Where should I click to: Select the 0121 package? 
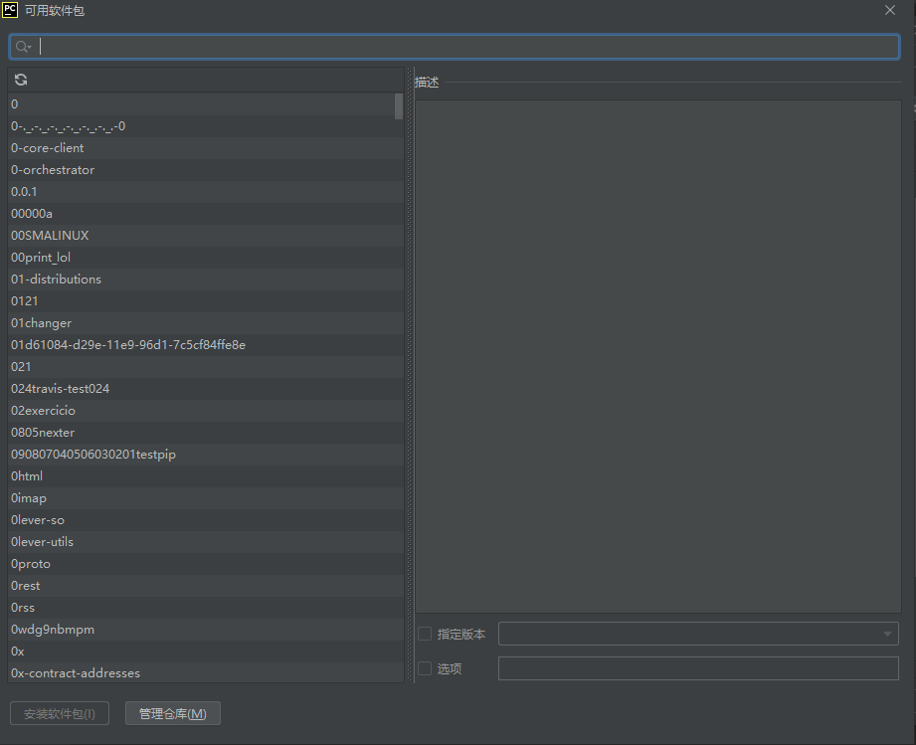click(x=206, y=301)
